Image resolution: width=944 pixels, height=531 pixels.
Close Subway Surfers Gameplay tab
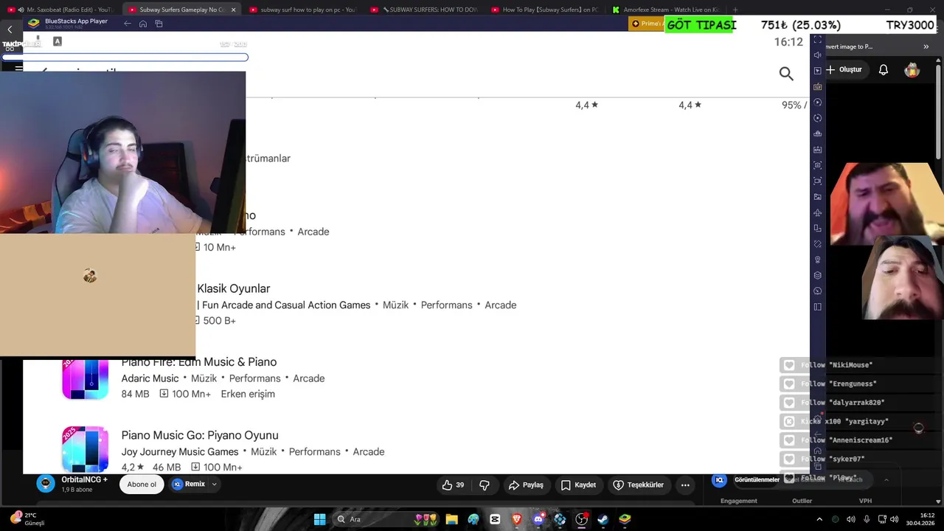pyautogui.click(x=233, y=10)
